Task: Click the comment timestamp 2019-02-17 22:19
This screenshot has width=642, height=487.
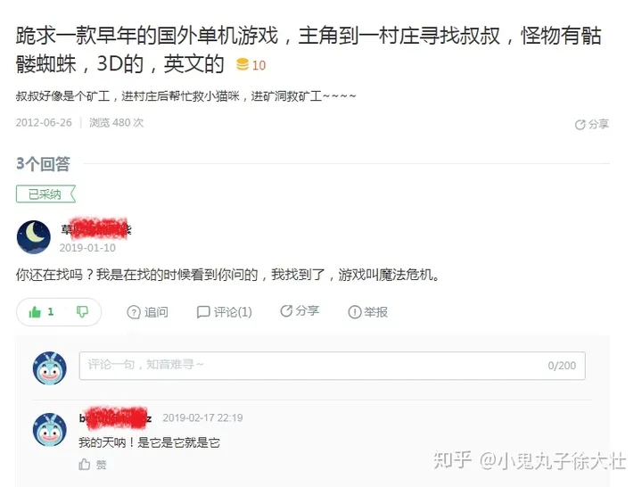Action: click(202, 417)
